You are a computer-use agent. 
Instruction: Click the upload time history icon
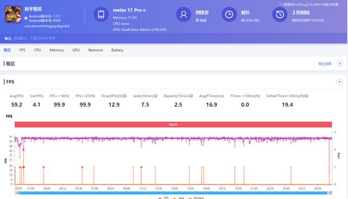(279, 15)
